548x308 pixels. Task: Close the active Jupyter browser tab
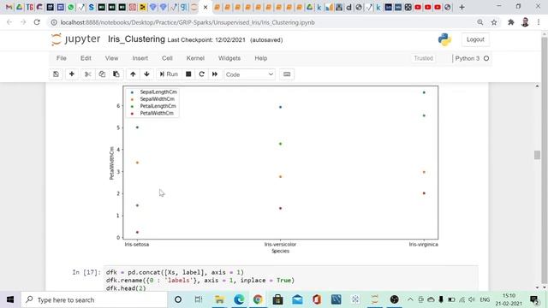click(205, 7)
